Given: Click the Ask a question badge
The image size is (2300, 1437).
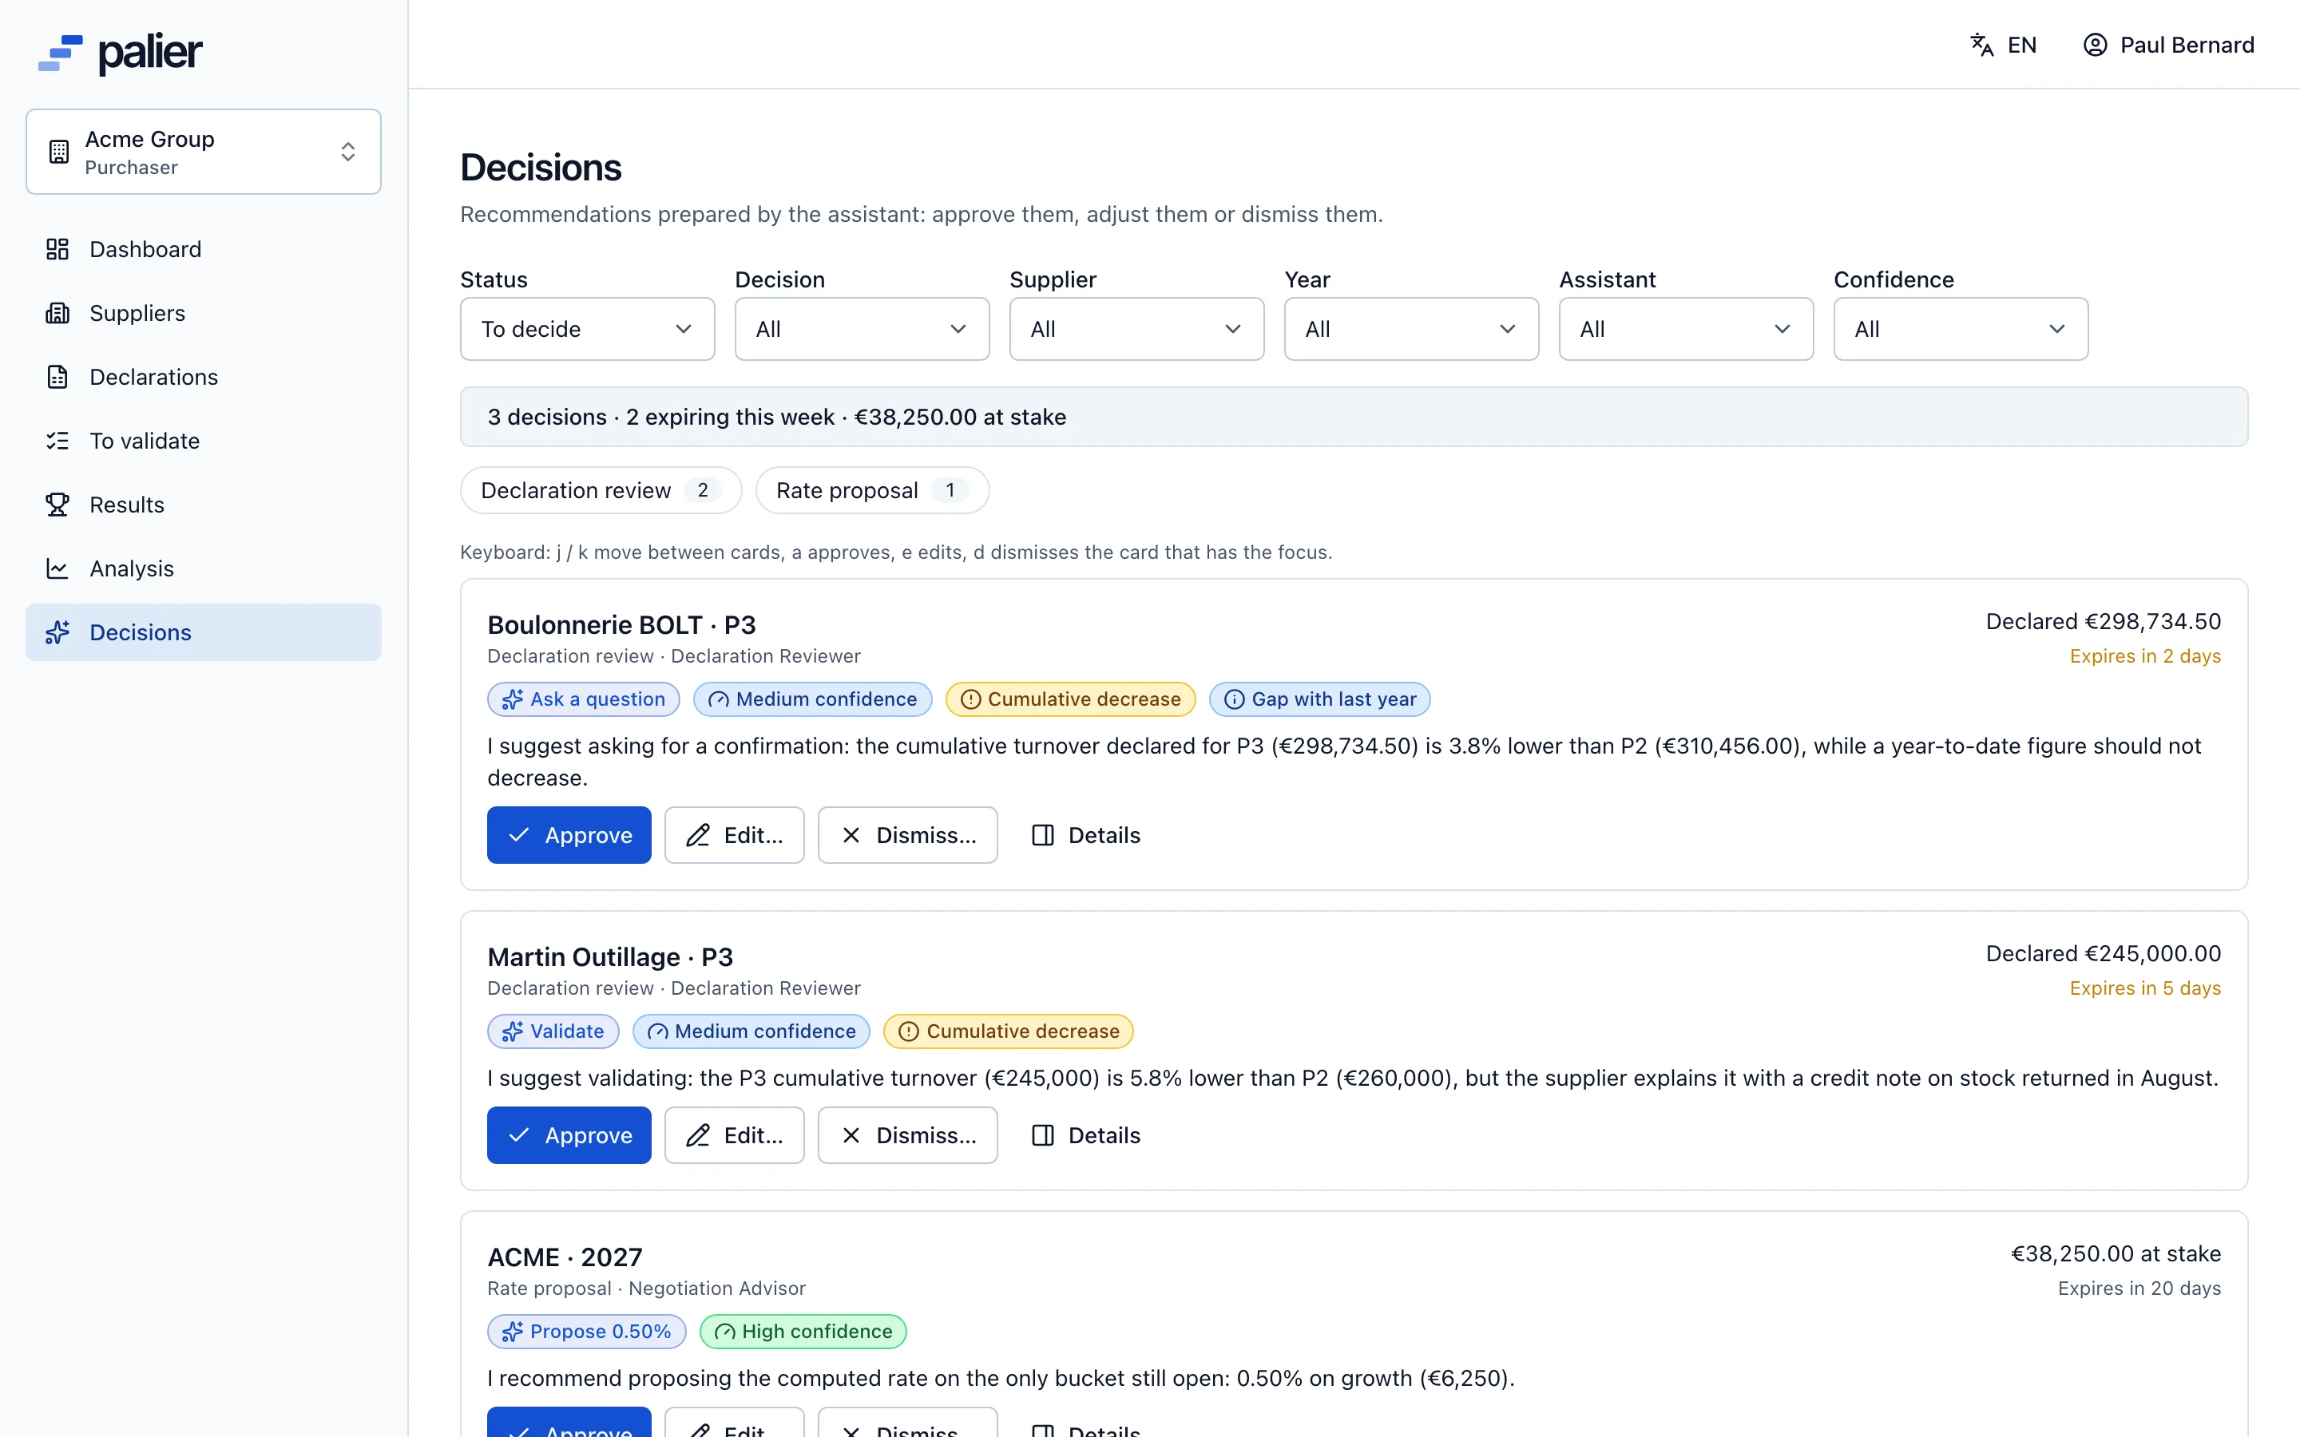Looking at the screenshot, I should 584,699.
